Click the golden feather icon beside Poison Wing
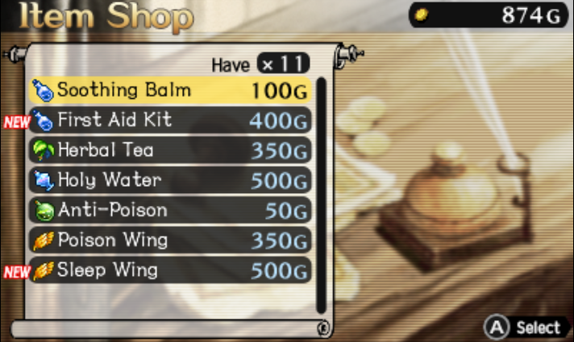 pyautogui.click(x=44, y=241)
